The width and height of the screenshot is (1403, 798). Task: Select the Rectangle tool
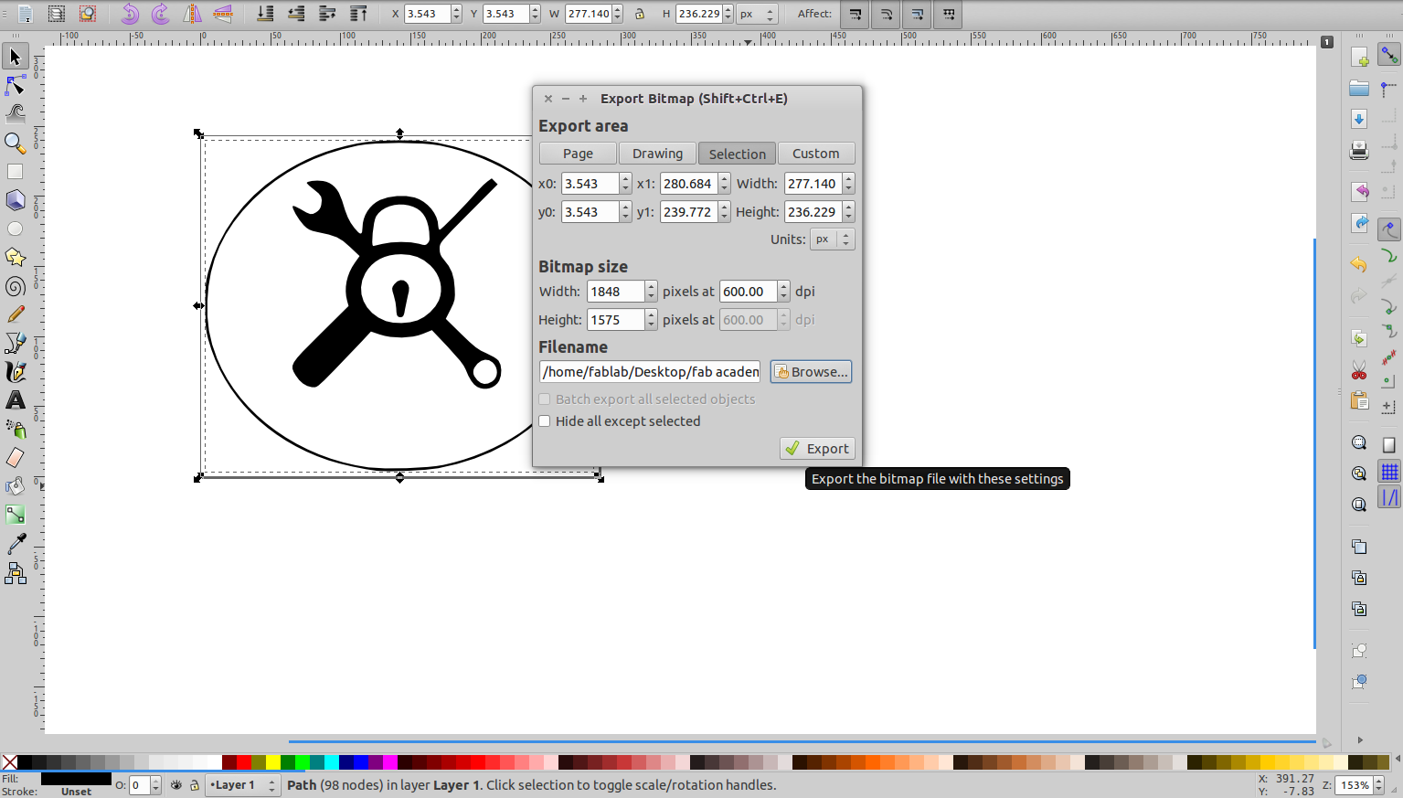(15, 171)
